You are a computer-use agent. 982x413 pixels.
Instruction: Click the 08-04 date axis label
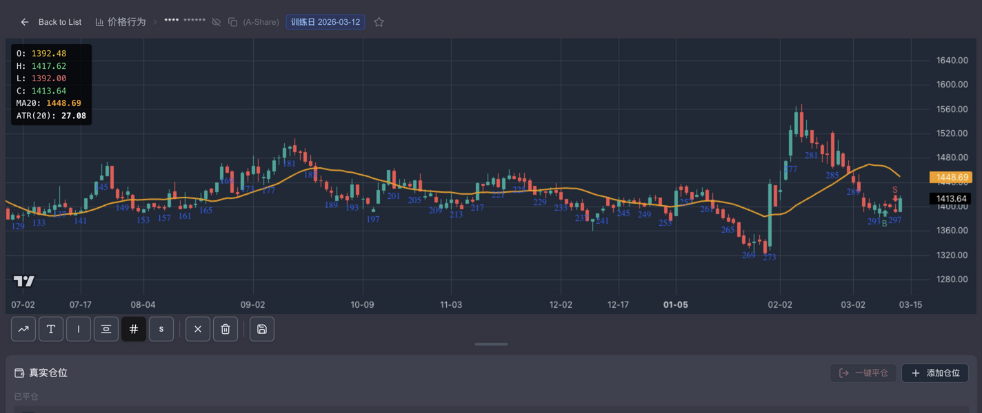click(x=143, y=304)
